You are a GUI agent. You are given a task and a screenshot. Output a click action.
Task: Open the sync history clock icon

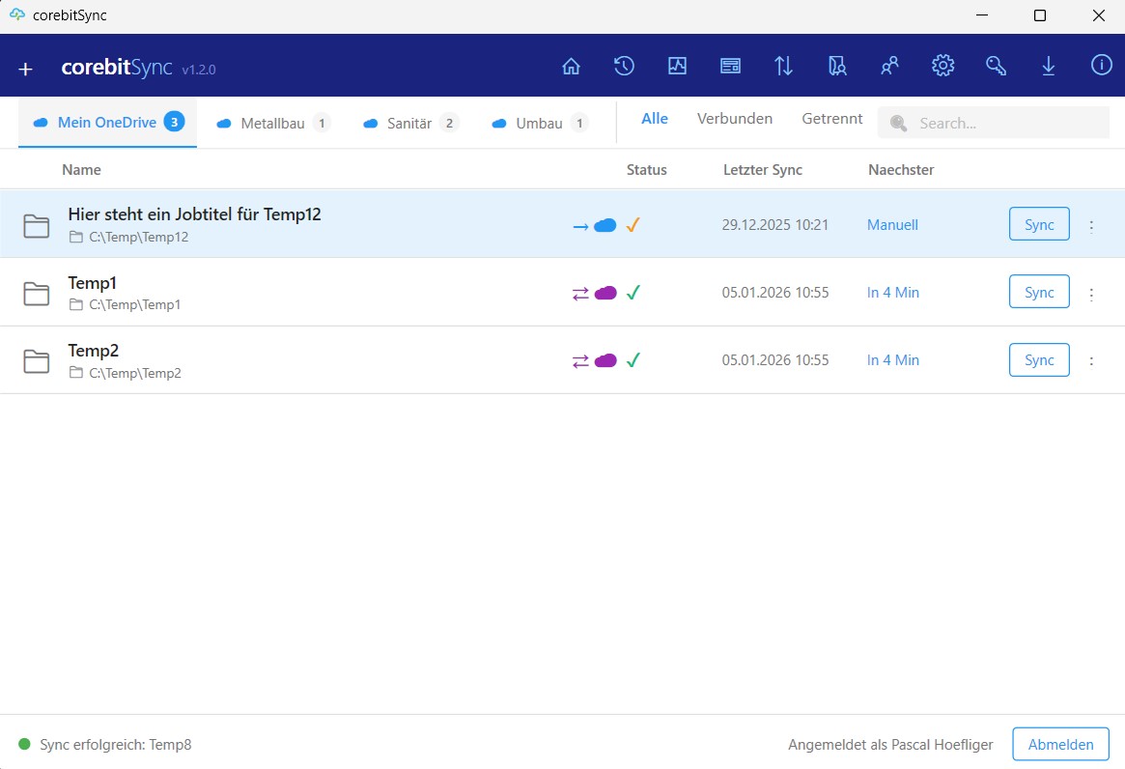tap(624, 66)
